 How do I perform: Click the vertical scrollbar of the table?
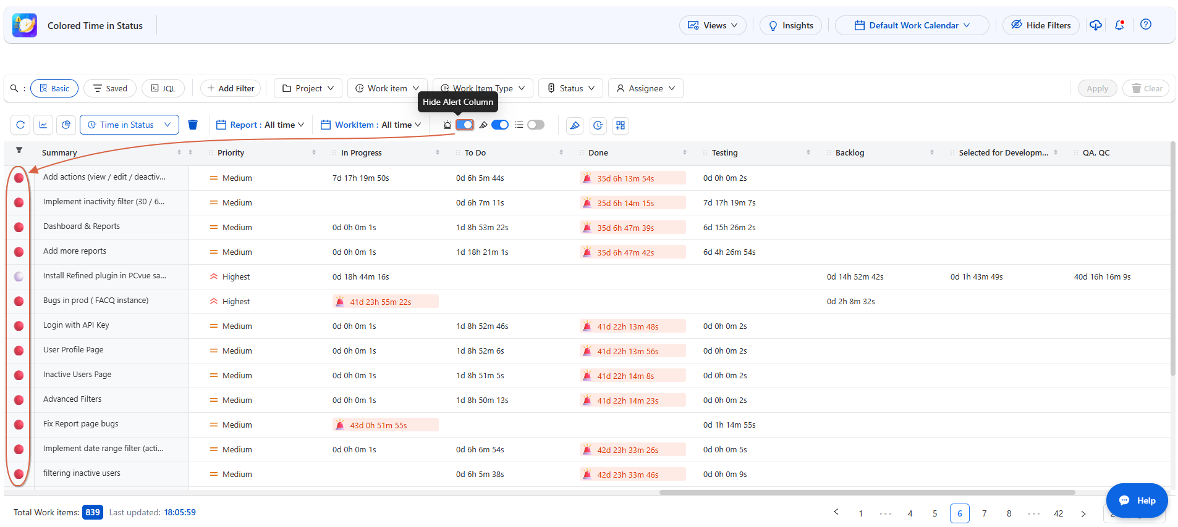point(1172,259)
